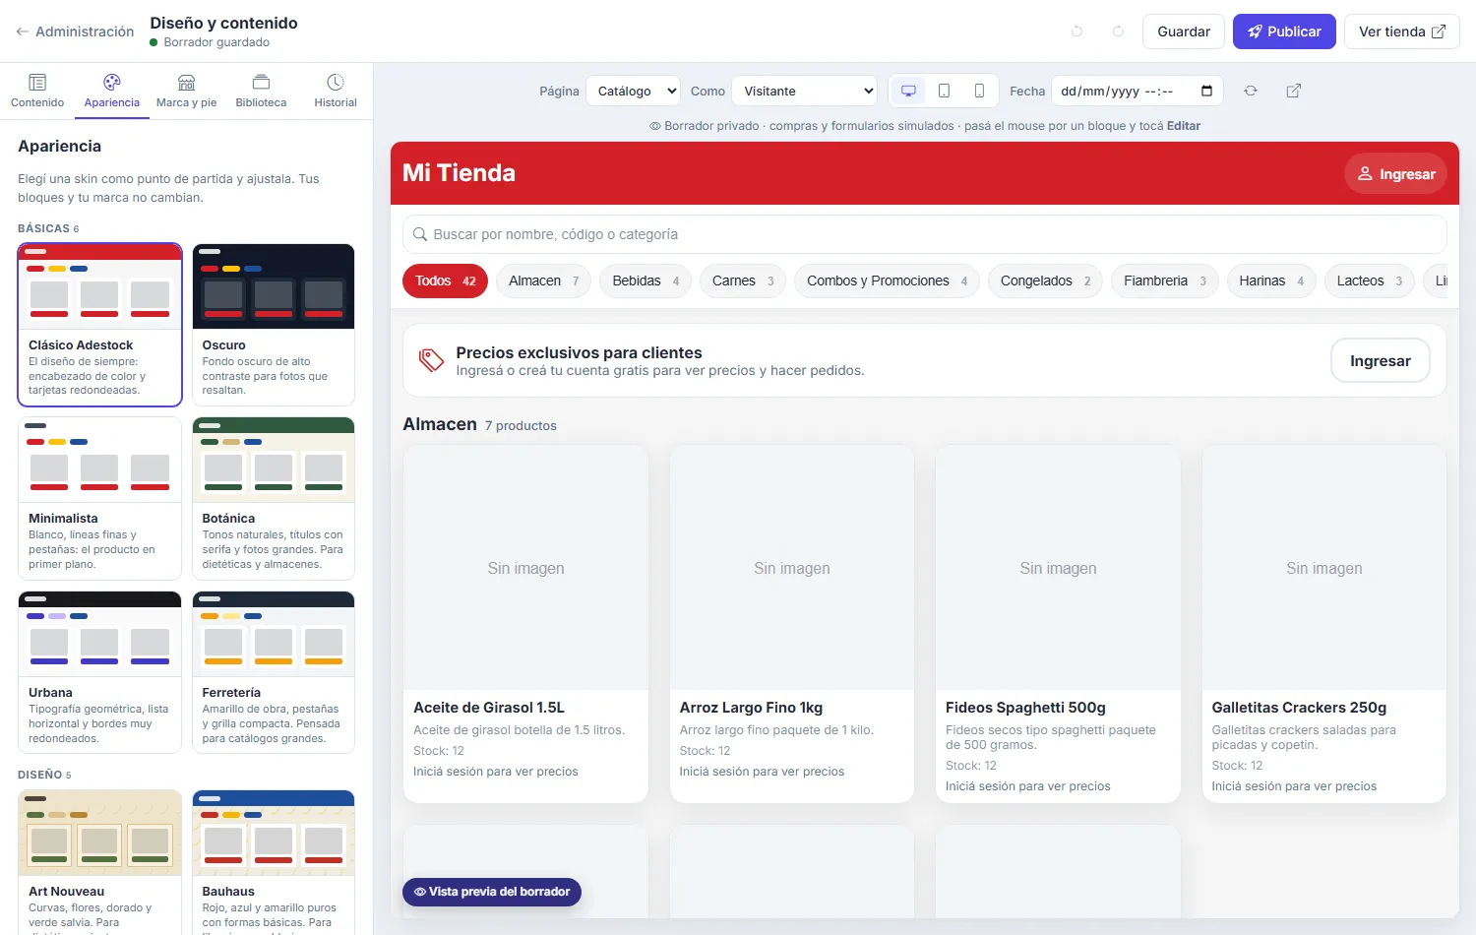The height and width of the screenshot is (935, 1476).
Task: Filter by the Bebidas category
Action: click(x=646, y=280)
